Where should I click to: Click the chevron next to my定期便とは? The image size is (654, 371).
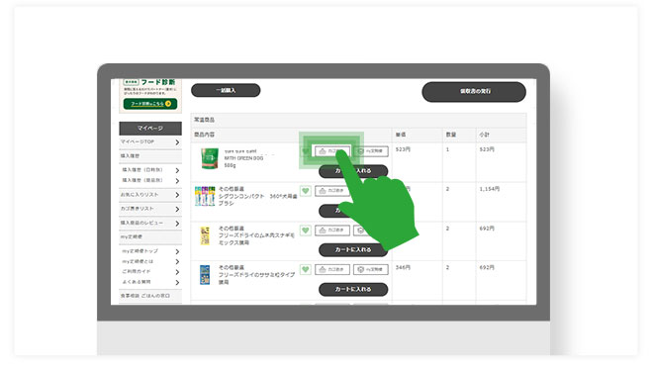tap(177, 262)
